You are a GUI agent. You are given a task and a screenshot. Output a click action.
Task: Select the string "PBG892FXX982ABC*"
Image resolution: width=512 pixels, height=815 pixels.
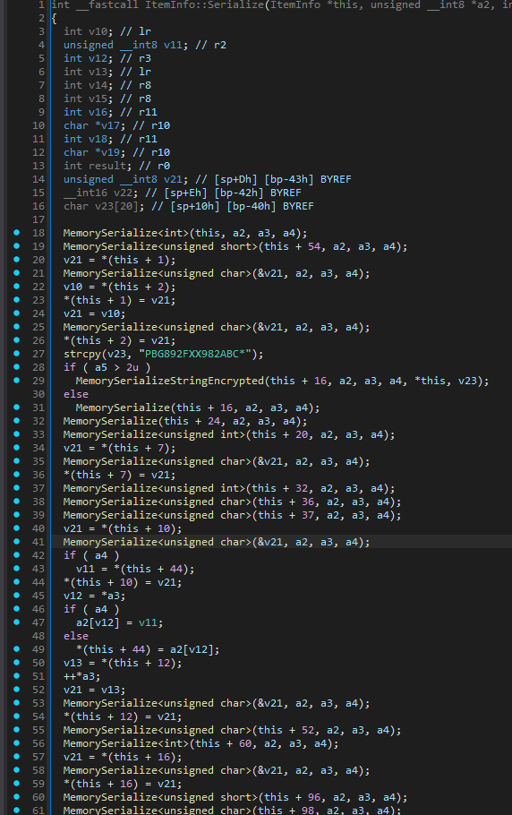click(x=196, y=354)
